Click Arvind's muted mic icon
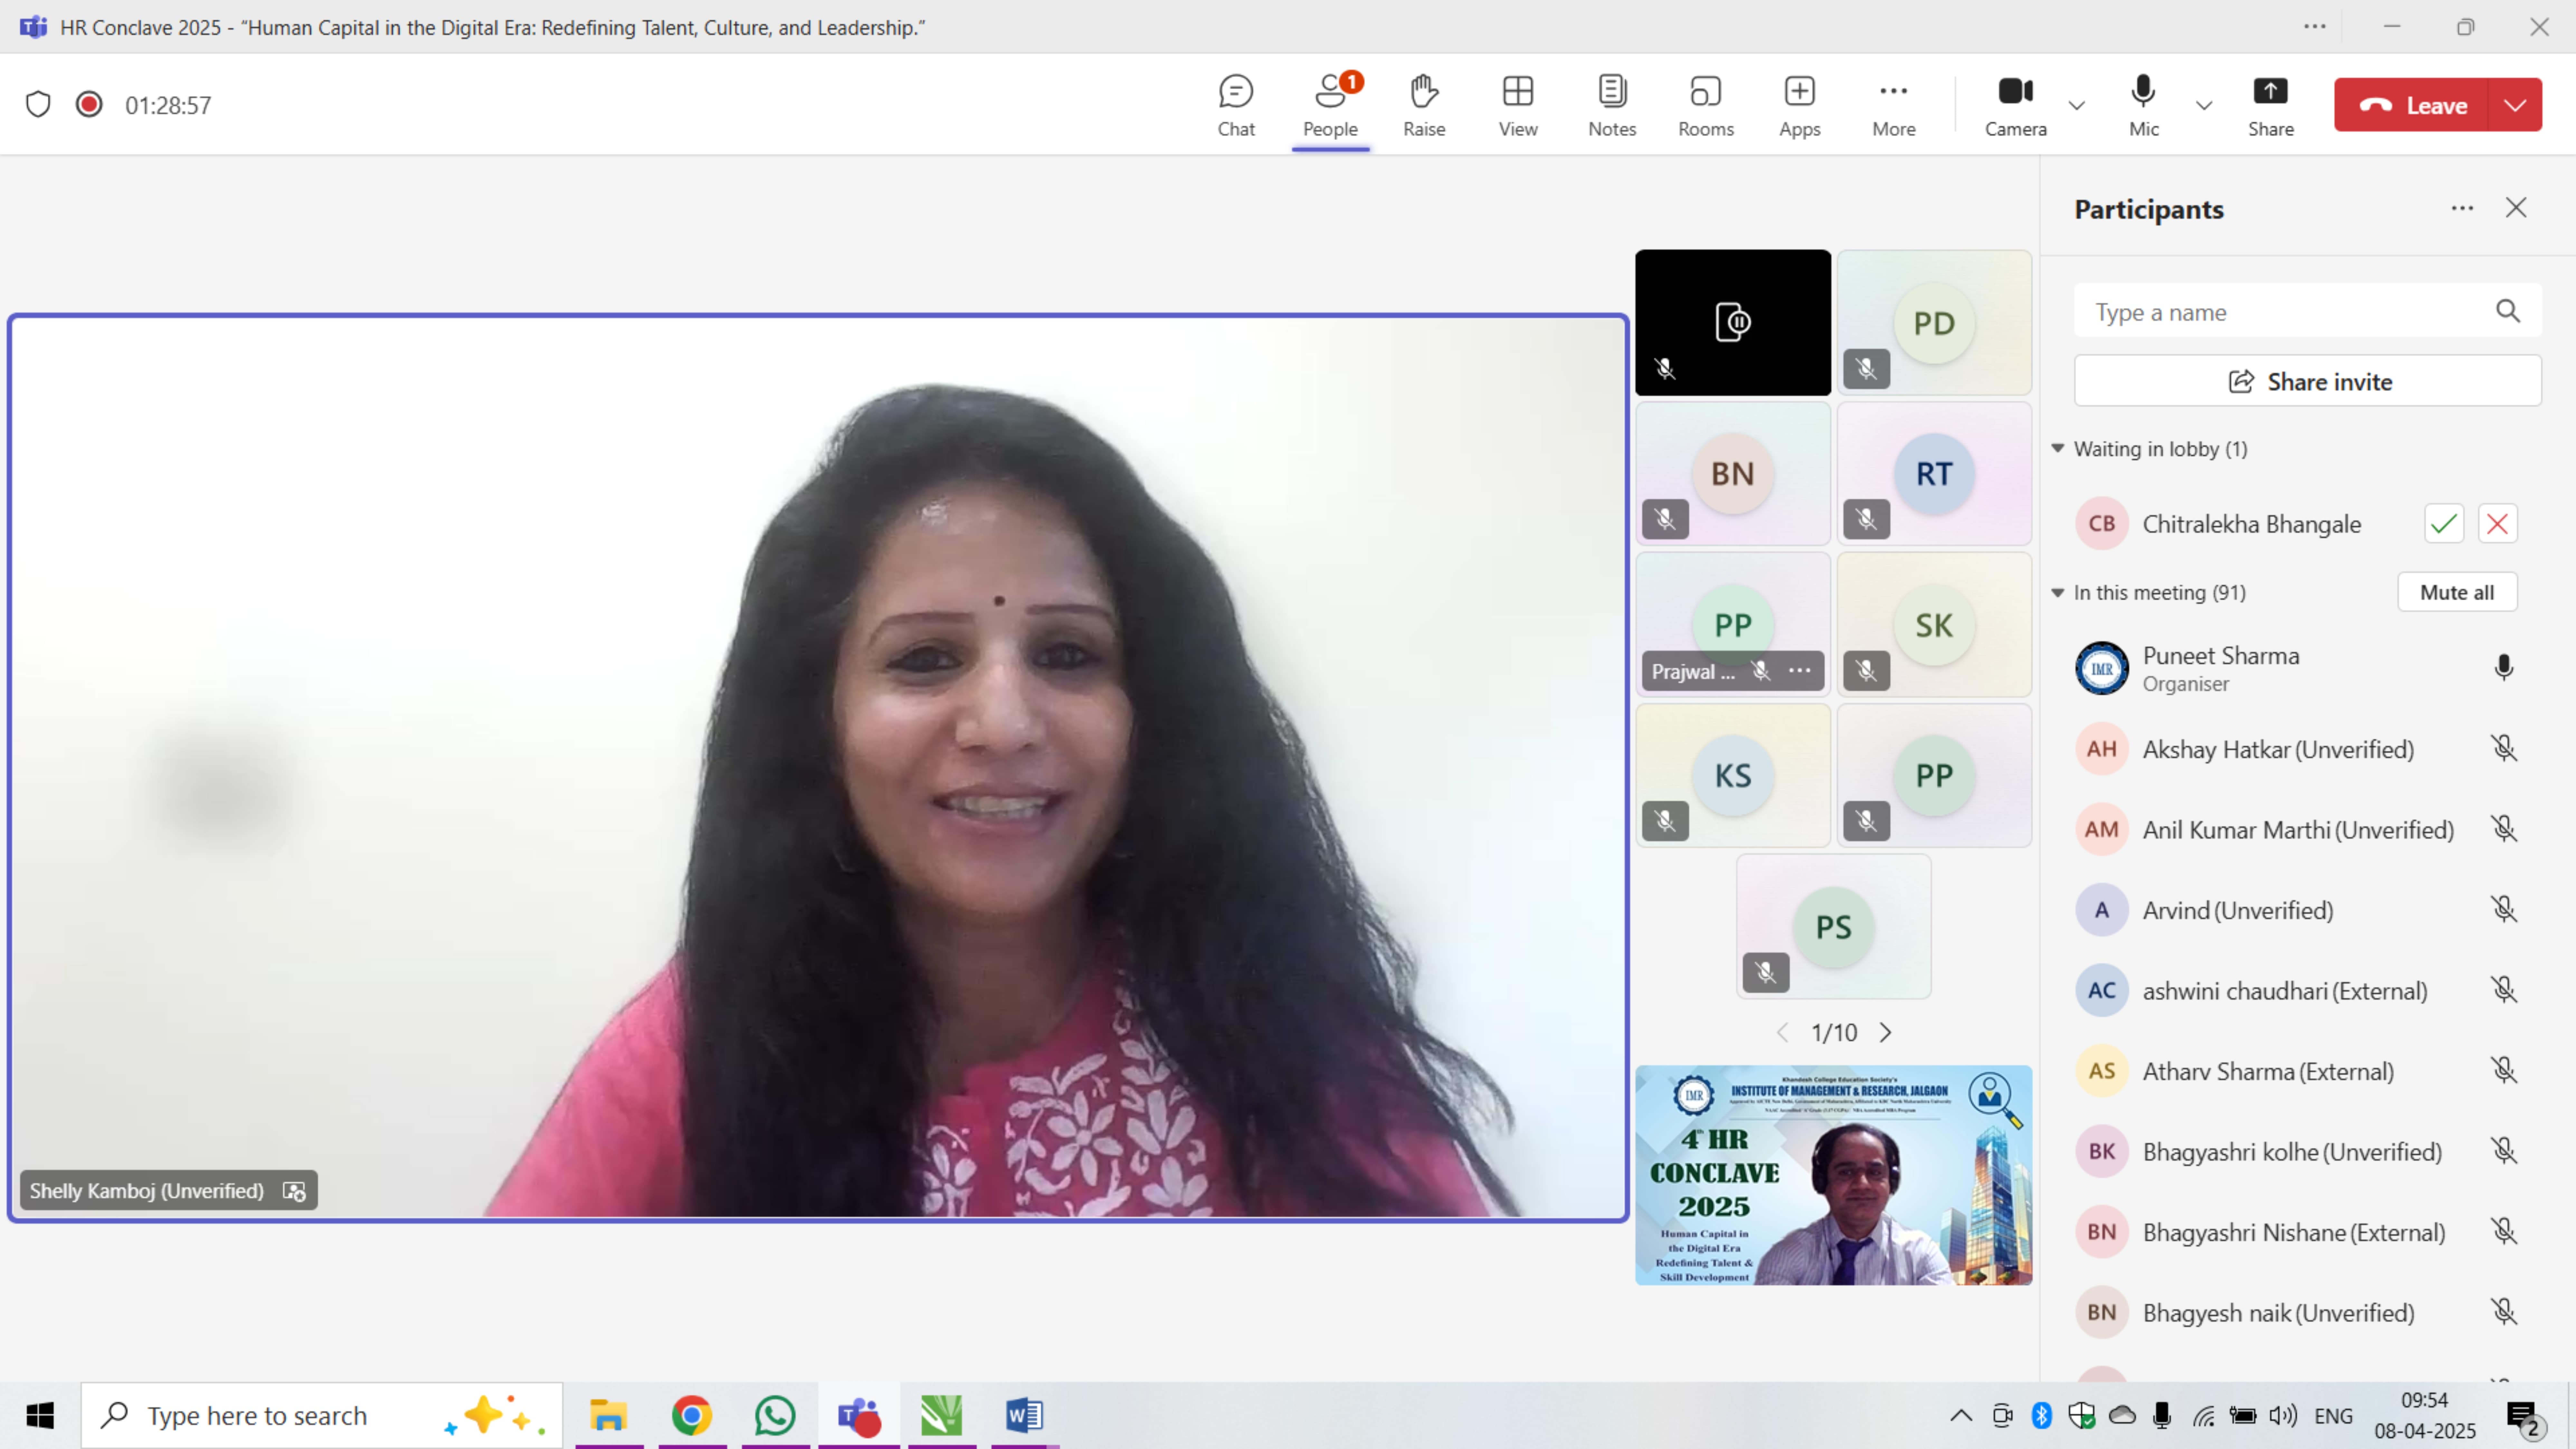The height and width of the screenshot is (1449, 2576). point(2503,909)
